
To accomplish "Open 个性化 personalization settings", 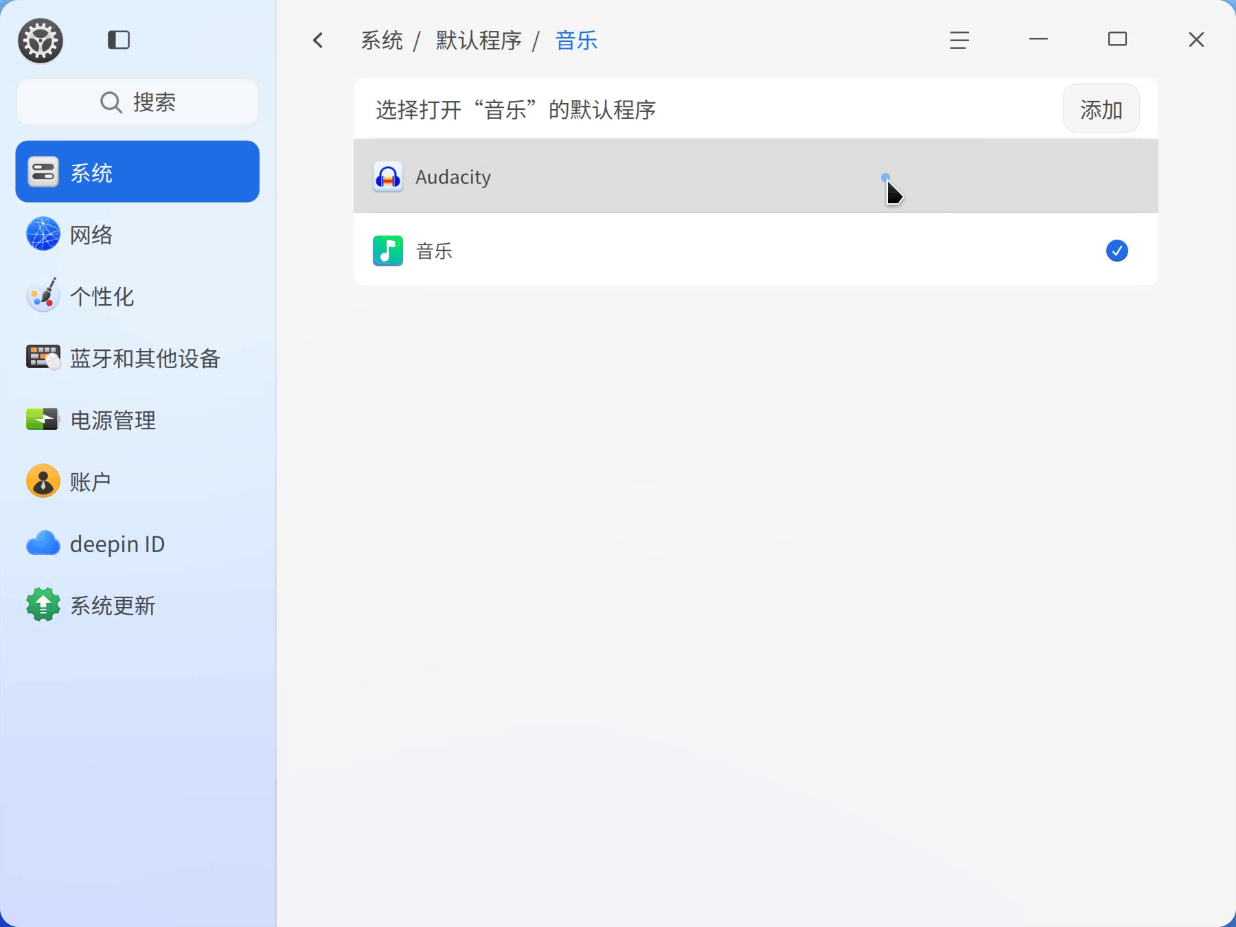I will [137, 296].
